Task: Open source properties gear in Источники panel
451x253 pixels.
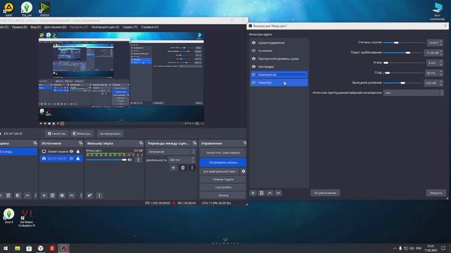Action: pyautogui.click(x=62, y=195)
